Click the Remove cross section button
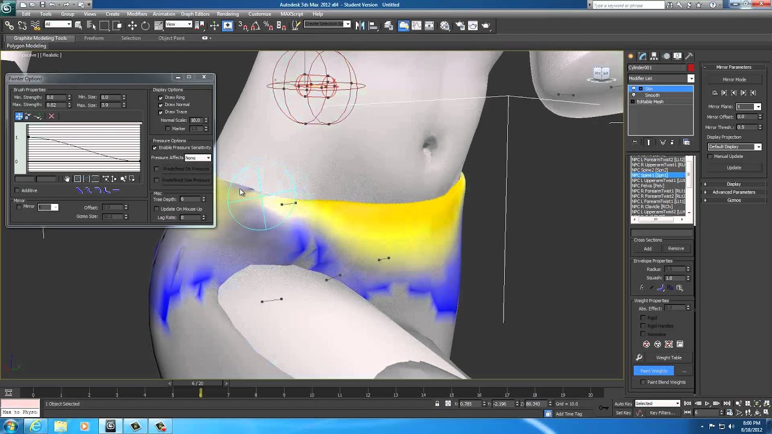This screenshot has height=434, width=772. click(675, 248)
